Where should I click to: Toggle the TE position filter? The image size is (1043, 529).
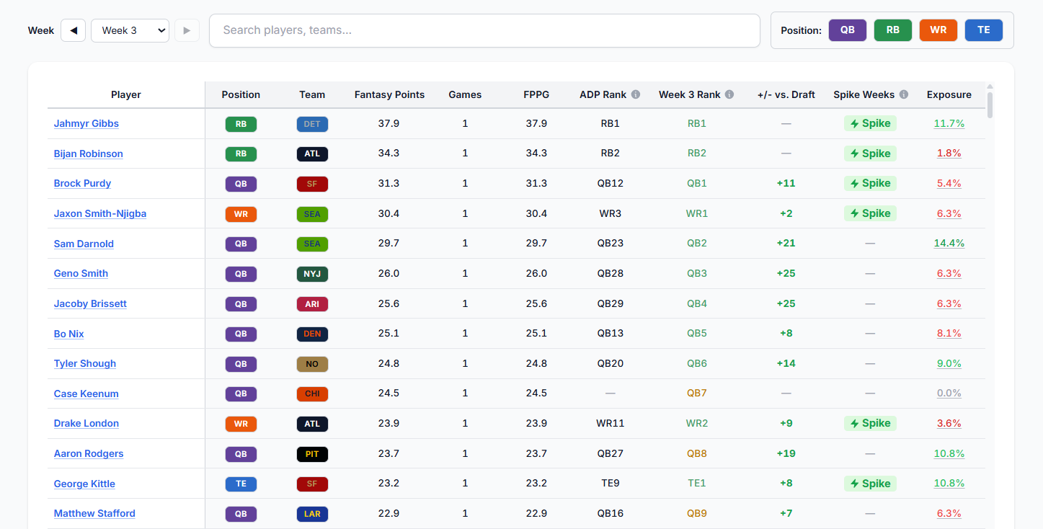coord(984,30)
